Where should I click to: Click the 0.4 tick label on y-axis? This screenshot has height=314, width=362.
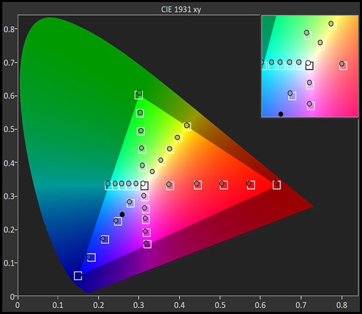pyautogui.click(x=9, y=163)
